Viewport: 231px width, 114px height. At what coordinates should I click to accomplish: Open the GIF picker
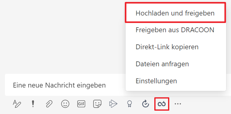[81, 104]
